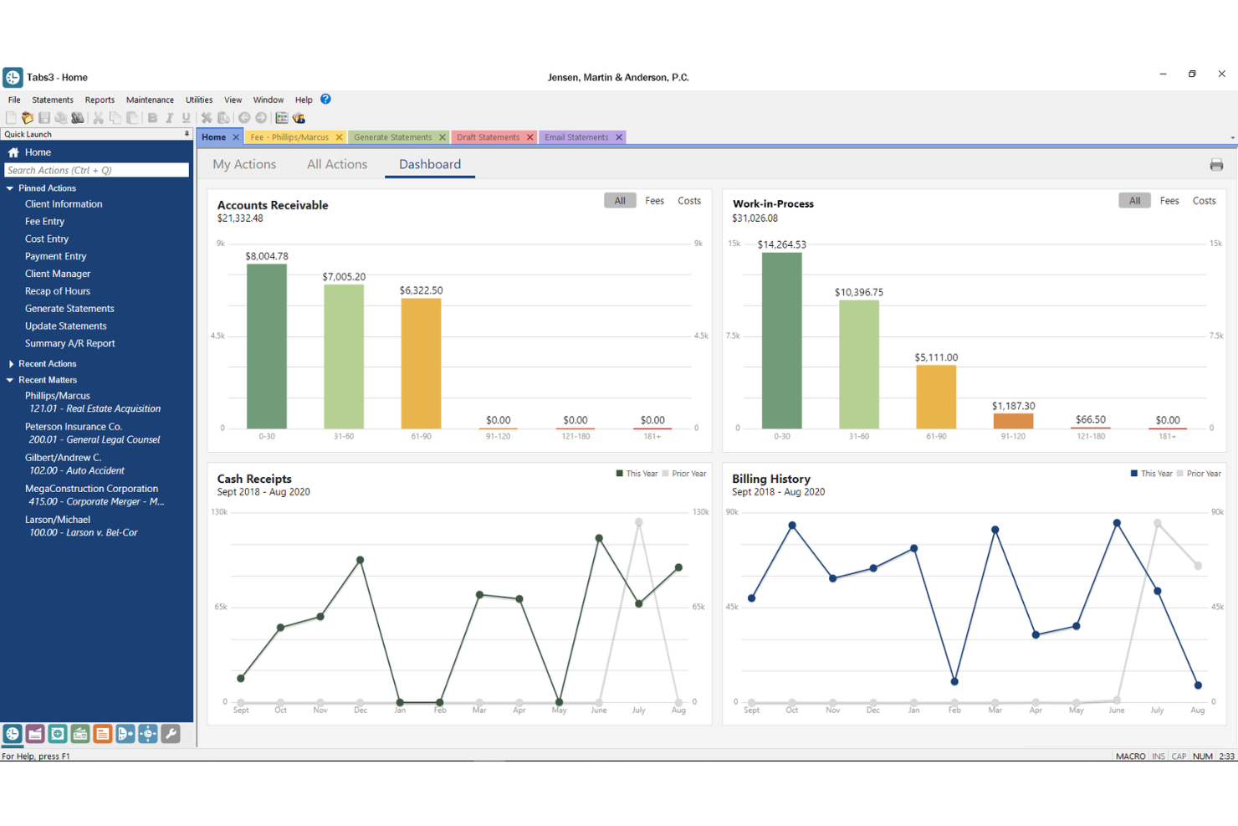Click the gray wrench icon in bottom bar
The image size is (1238, 826).
[171, 734]
